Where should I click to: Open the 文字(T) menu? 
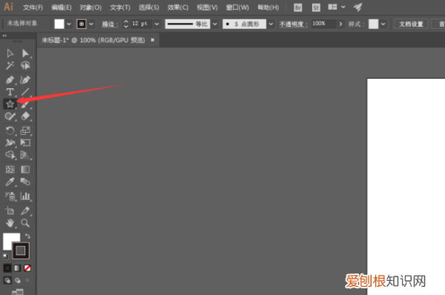point(120,7)
